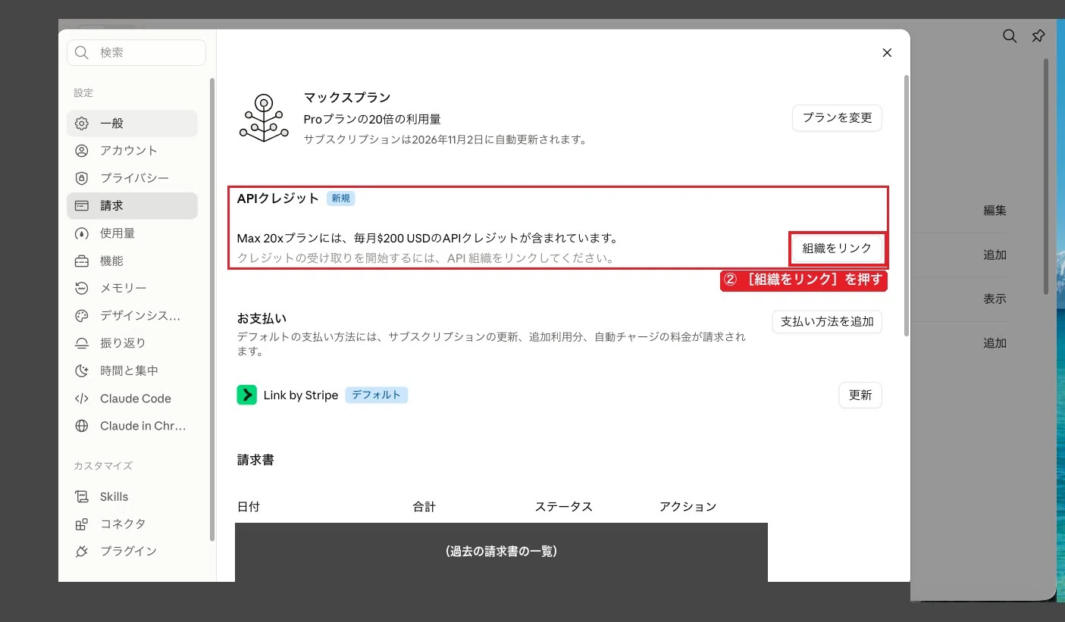This screenshot has width=1065, height=622.
Task: Click the globe icon for Claude in Chrome
Action: 82,426
